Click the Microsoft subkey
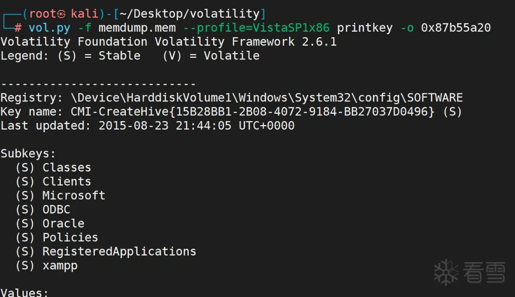The image size is (515, 297). pos(73,196)
